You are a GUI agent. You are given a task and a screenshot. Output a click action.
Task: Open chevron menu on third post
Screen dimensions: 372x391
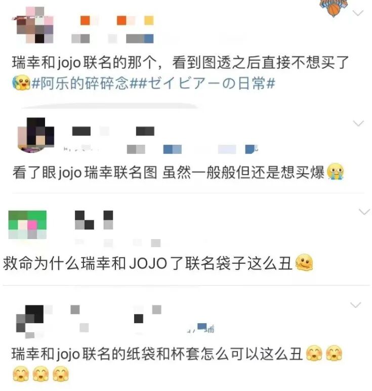point(364,212)
